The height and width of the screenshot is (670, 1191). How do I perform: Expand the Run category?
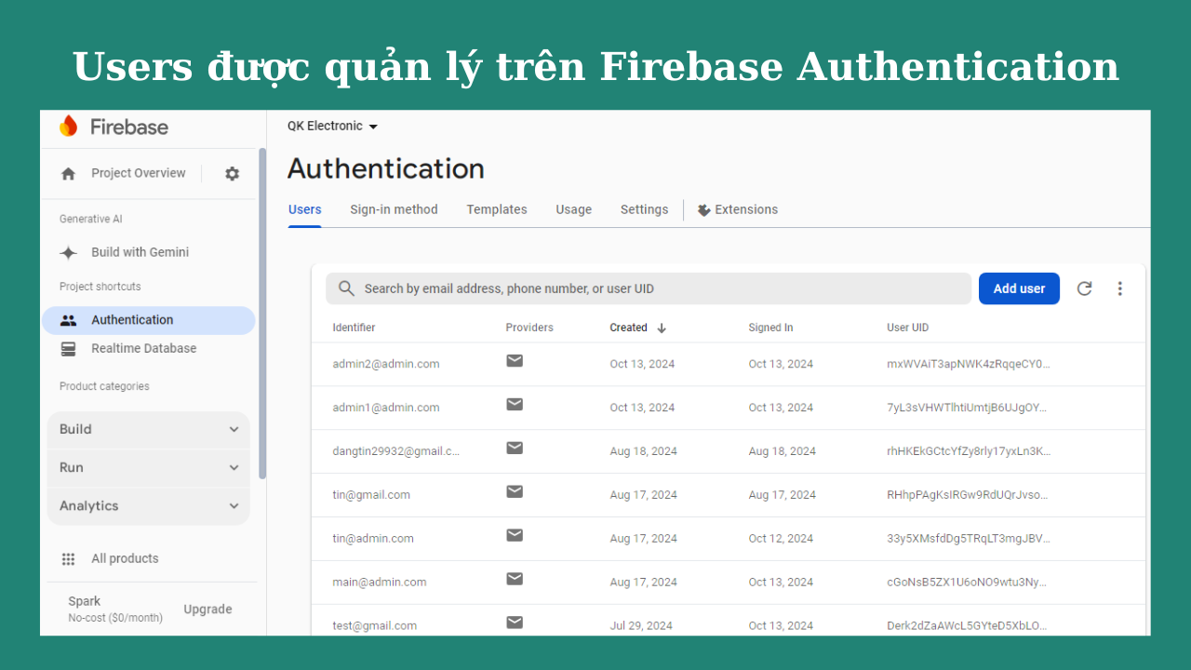pos(149,468)
